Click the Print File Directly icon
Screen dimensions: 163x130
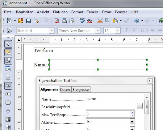point(64,21)
